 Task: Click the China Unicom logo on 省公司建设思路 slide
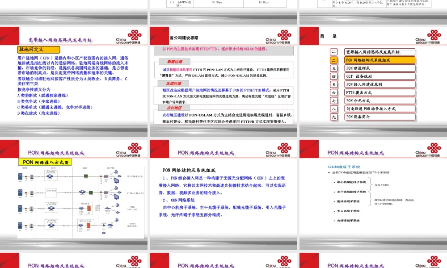pos(281,37)
